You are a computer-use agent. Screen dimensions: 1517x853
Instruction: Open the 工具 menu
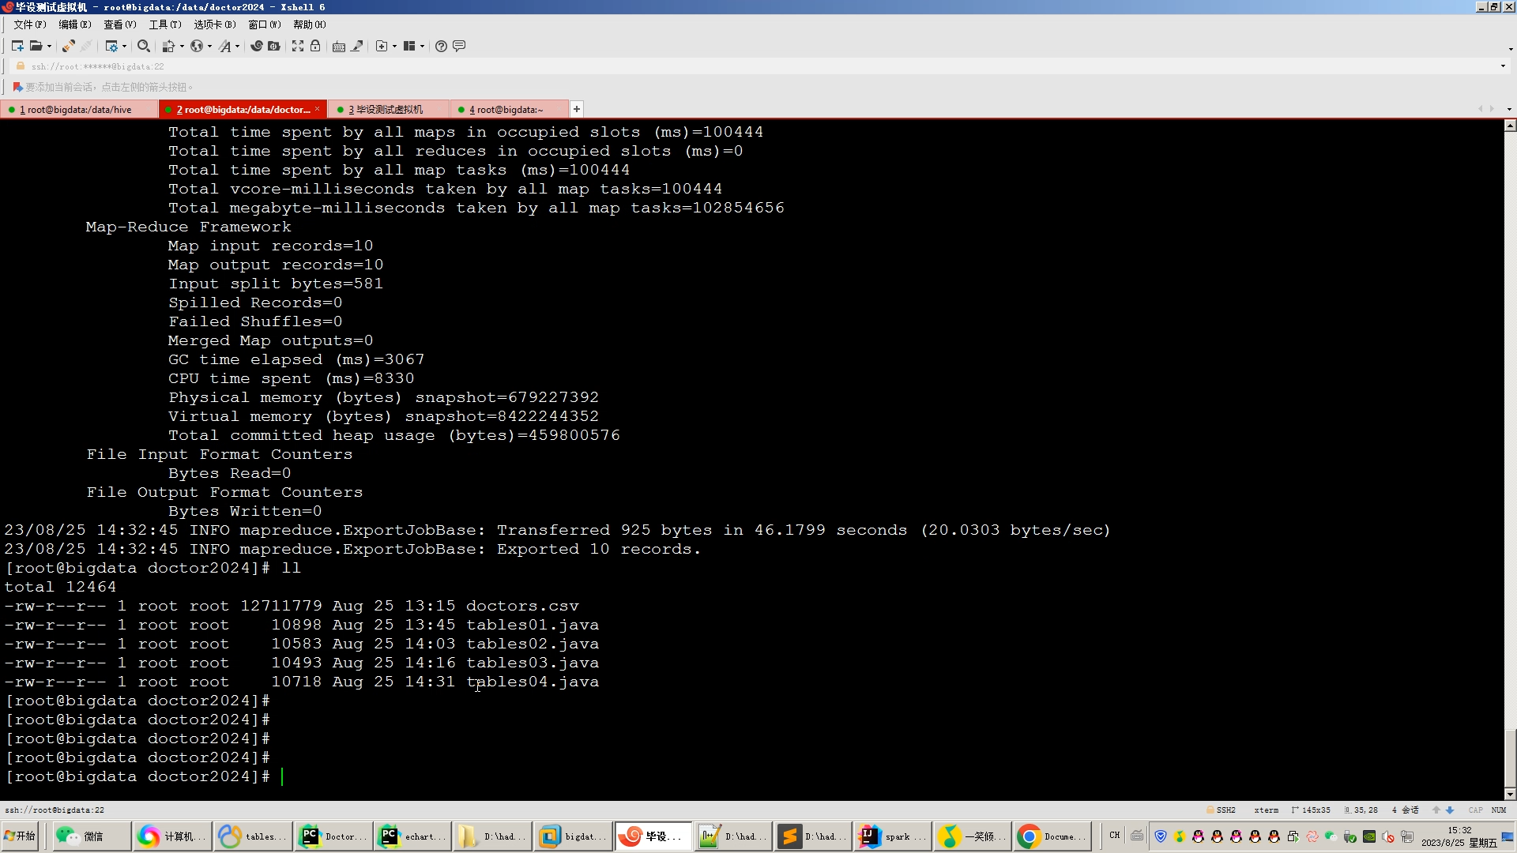point(164,24)
